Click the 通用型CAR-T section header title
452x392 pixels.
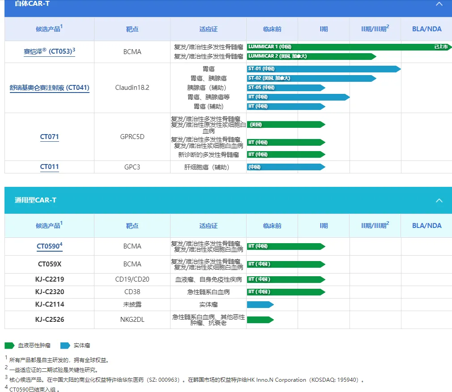coord(35,200)
